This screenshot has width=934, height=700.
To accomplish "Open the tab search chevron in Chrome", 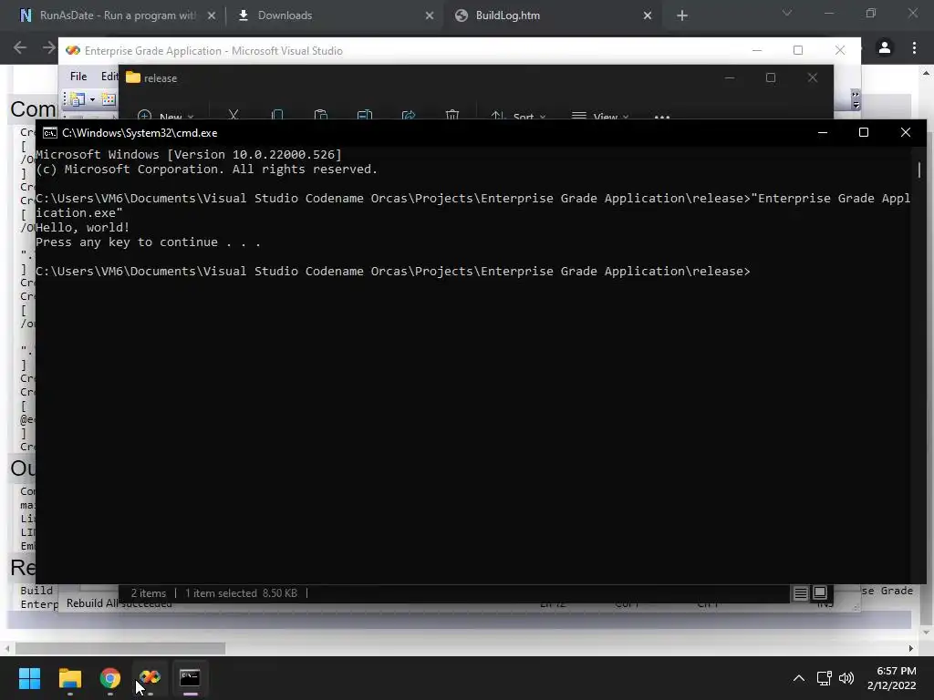I will coord(787,13).
